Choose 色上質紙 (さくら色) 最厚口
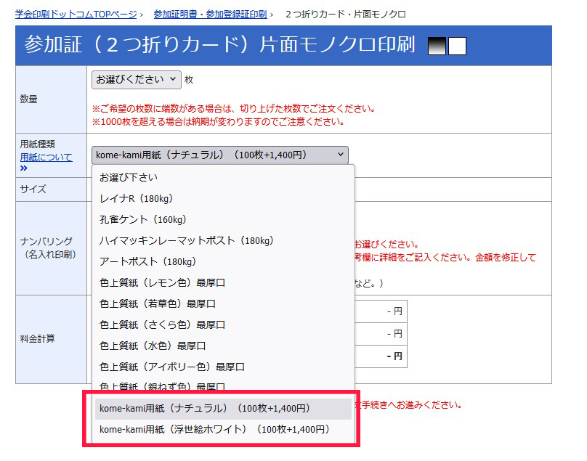The image size is (587, 461). (162, 325)
